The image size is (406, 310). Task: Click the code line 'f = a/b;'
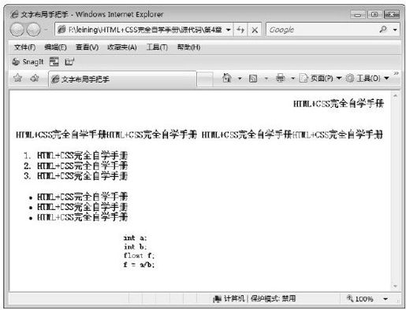pyautogui.click(x=139, y=264)
